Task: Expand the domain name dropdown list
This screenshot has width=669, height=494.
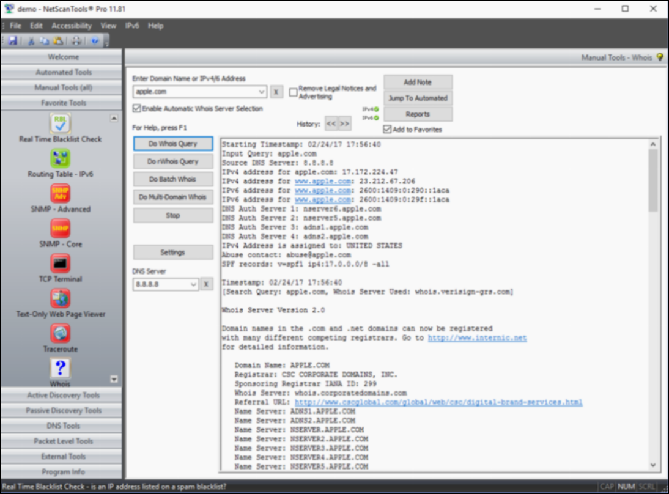Action: (262, 92)
